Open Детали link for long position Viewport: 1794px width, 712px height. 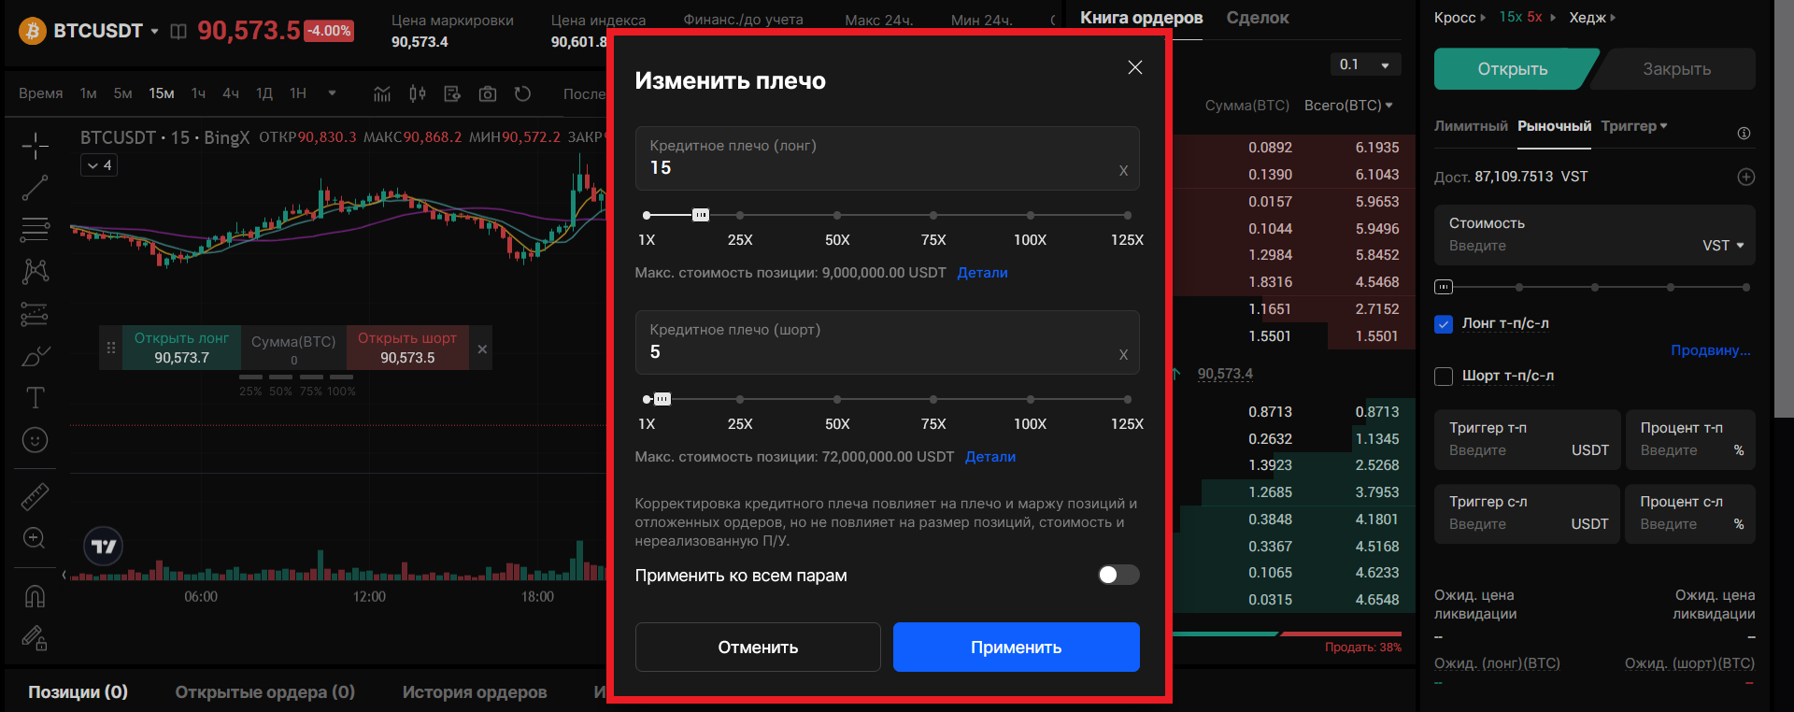[x=982, y=273]
